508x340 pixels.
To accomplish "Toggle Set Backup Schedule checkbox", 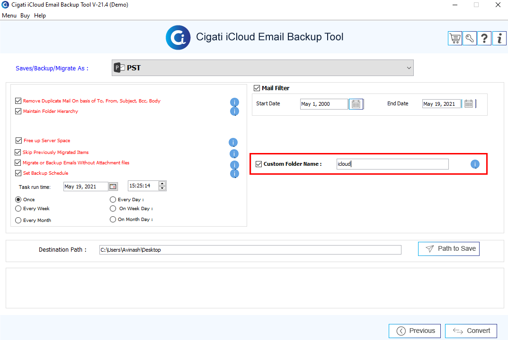I will 18,173.
